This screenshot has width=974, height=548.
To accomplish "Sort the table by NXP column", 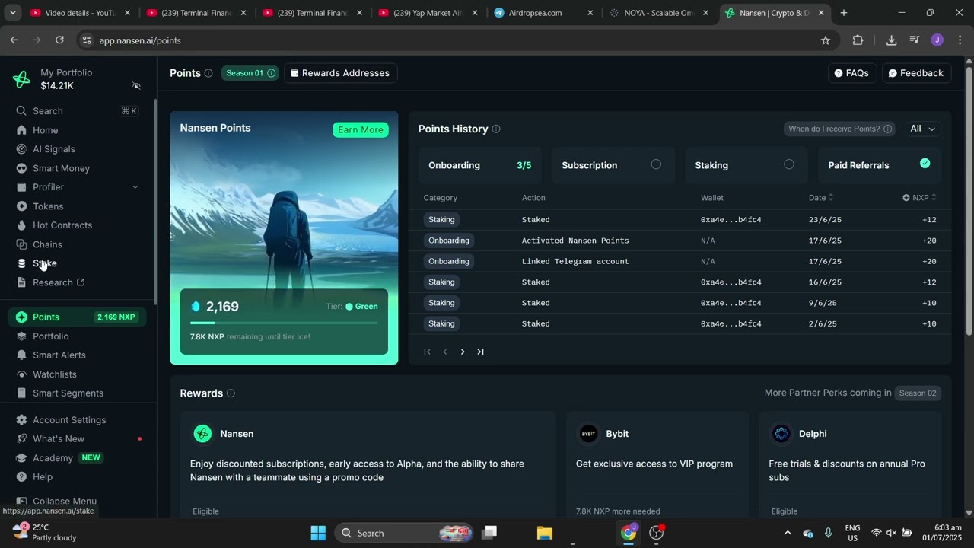I will click(x=920, y=198).
